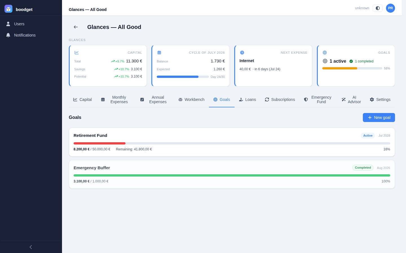406x253 pixels.
Task: Click the Internet next expense name
Action: click(x=247, y=61)
